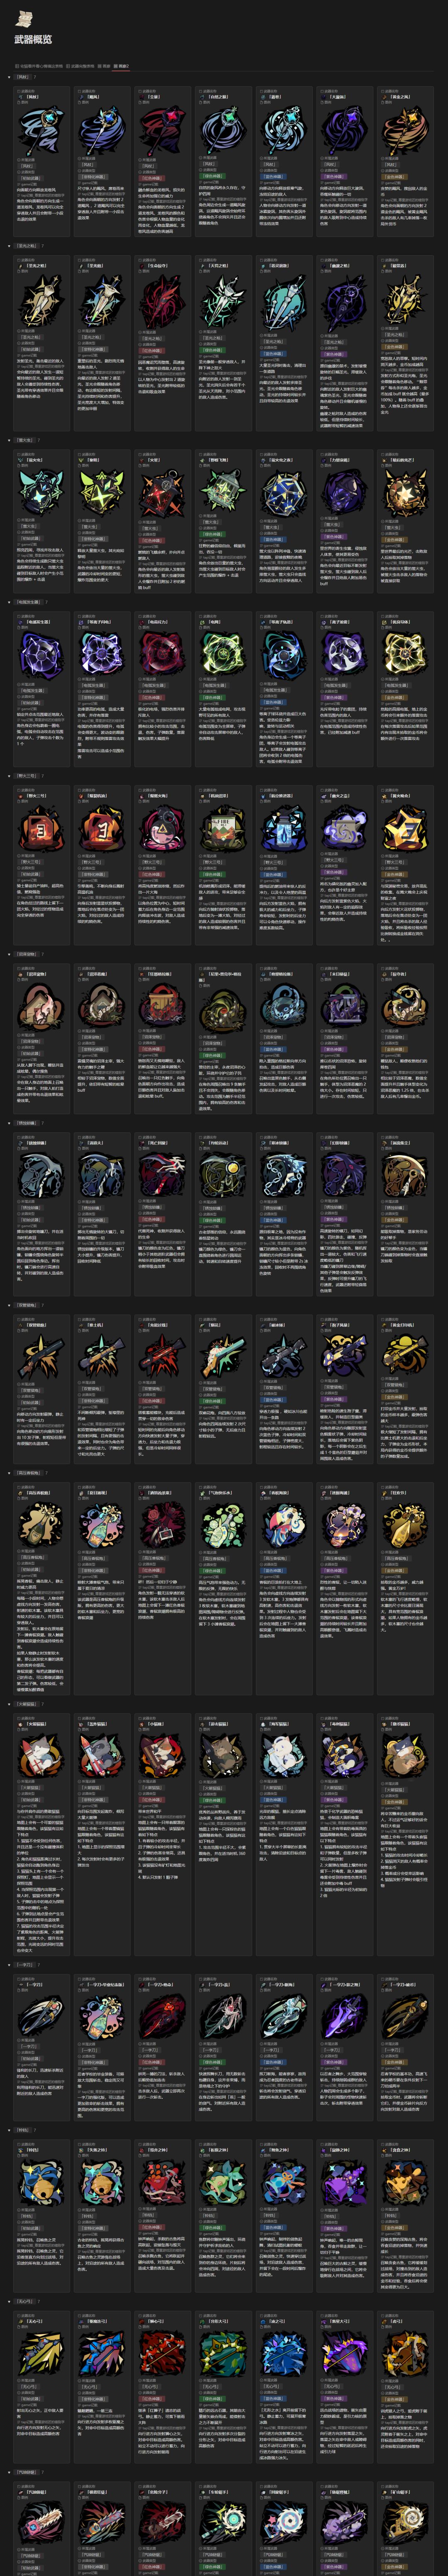The width and height of the screenshot is (448, 2576).
Task: Open the white cat weapon image
Action: [x=283, y=1754]
